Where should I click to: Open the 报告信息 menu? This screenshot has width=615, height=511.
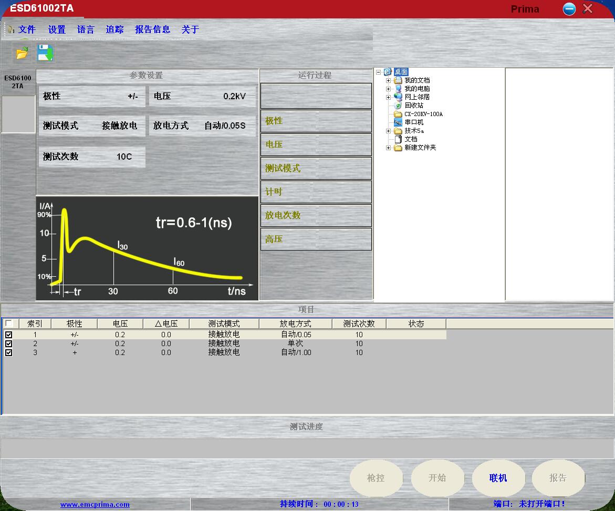pyautogui.click(x=152, y=29)
